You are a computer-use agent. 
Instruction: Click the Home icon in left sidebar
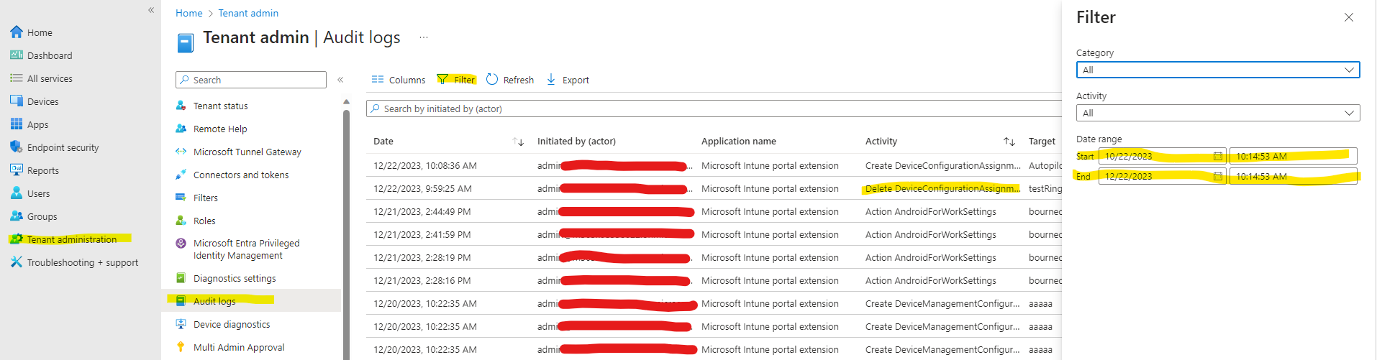[17, 32]
